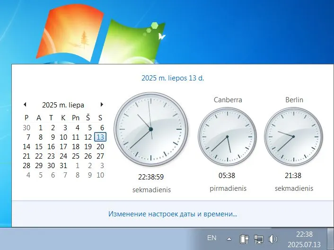
Task: Click the Canberra analog clock
Action: (x=227, y=137)
